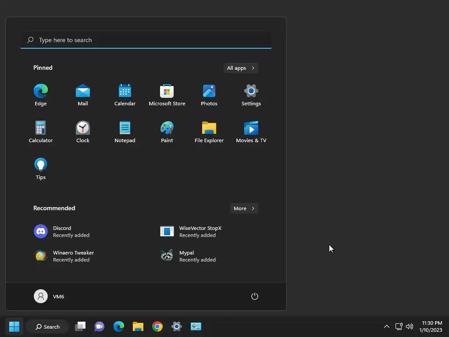
Task: Open the network status tray icon
Action: pos(399,326)
